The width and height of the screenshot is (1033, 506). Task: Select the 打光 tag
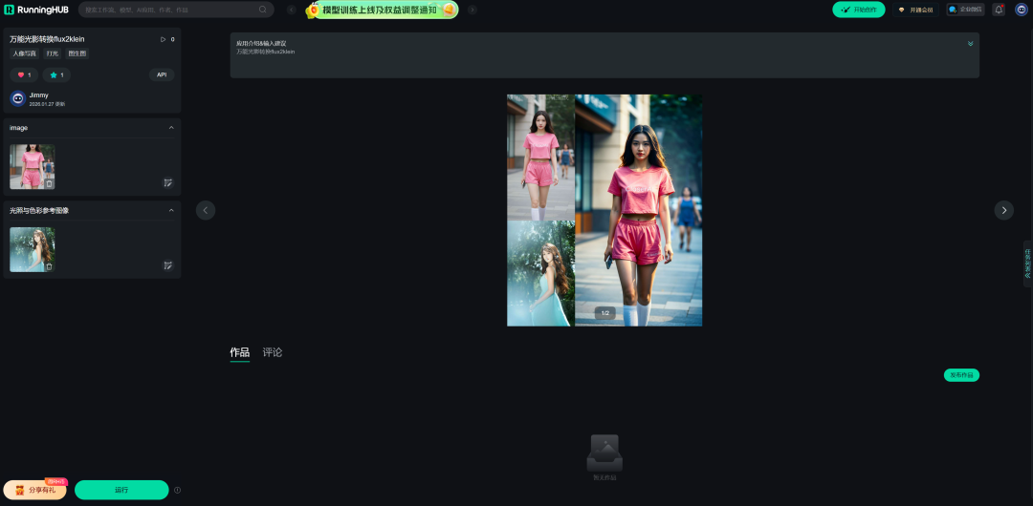click(x=52, y=54)
